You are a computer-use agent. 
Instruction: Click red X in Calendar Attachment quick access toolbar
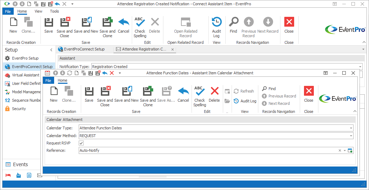pos(112,73)
